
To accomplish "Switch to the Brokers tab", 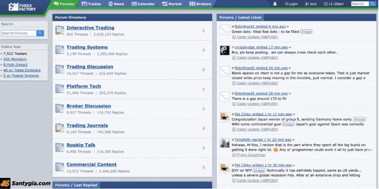I will pyautogui.click(x=200, y=4).
